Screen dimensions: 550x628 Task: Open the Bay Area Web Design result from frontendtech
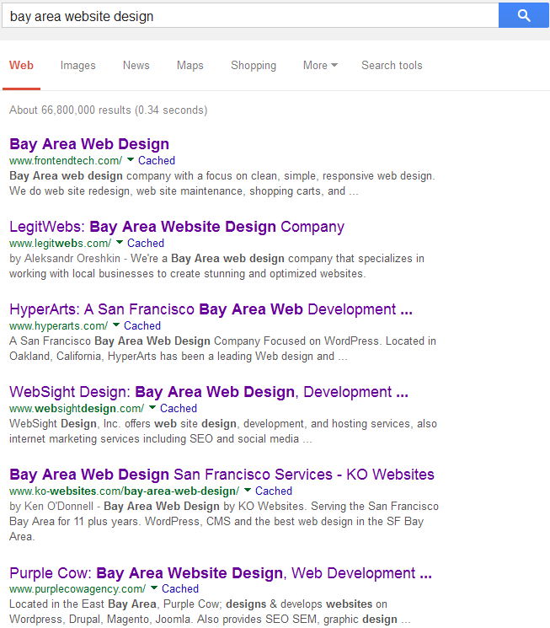(89, 144)
